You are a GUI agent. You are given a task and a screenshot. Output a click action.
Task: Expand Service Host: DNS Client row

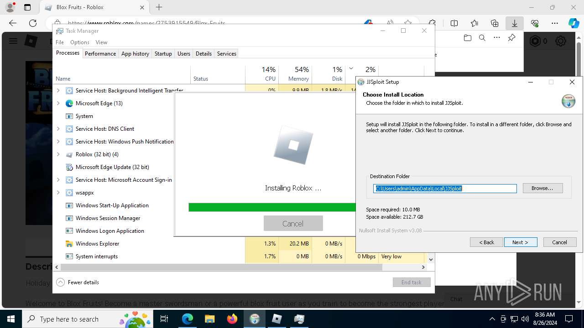[x=58, y=129]
